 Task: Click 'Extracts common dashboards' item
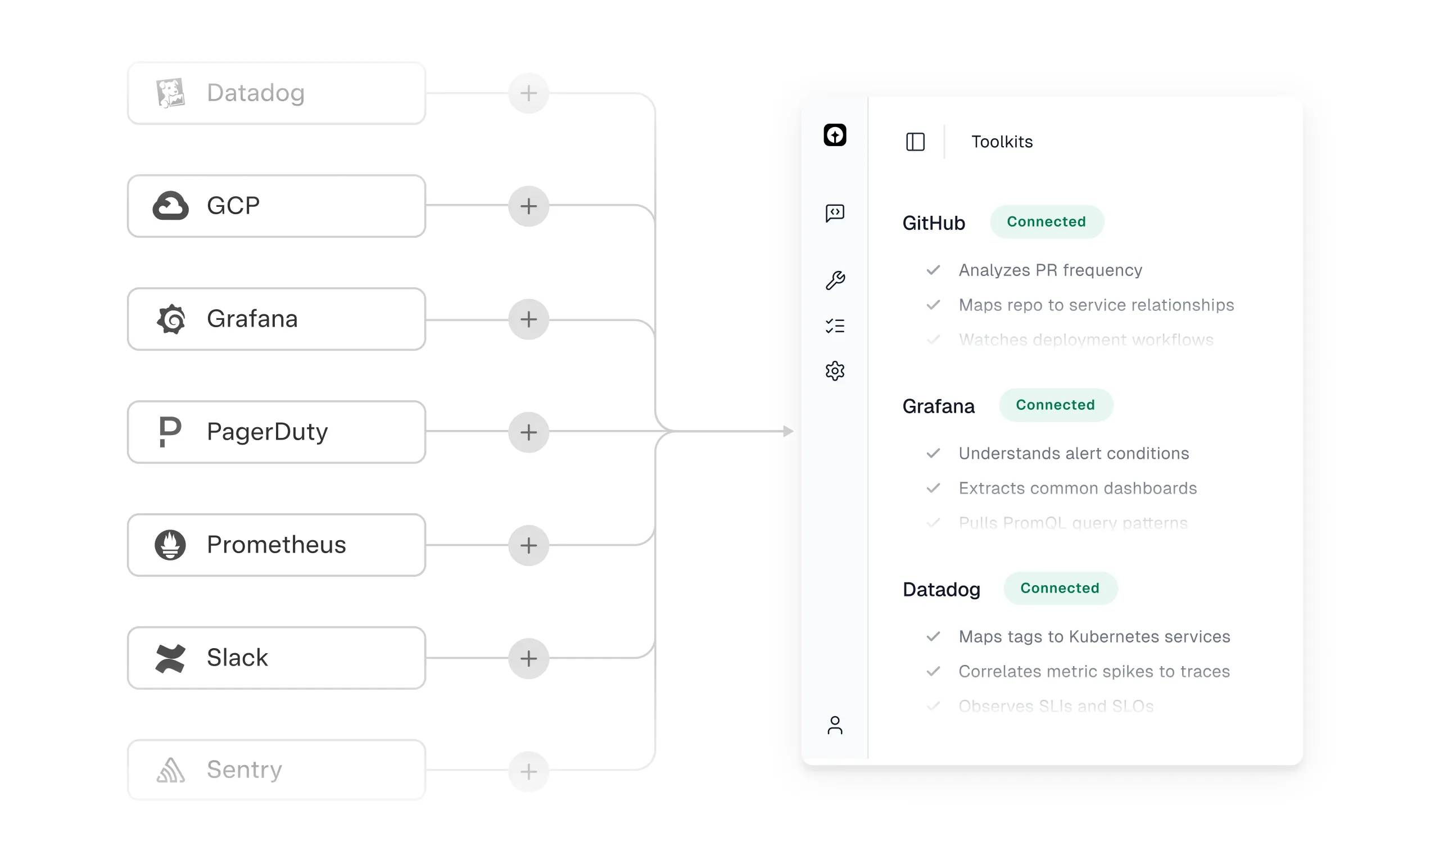click(x=1078, y=488)
